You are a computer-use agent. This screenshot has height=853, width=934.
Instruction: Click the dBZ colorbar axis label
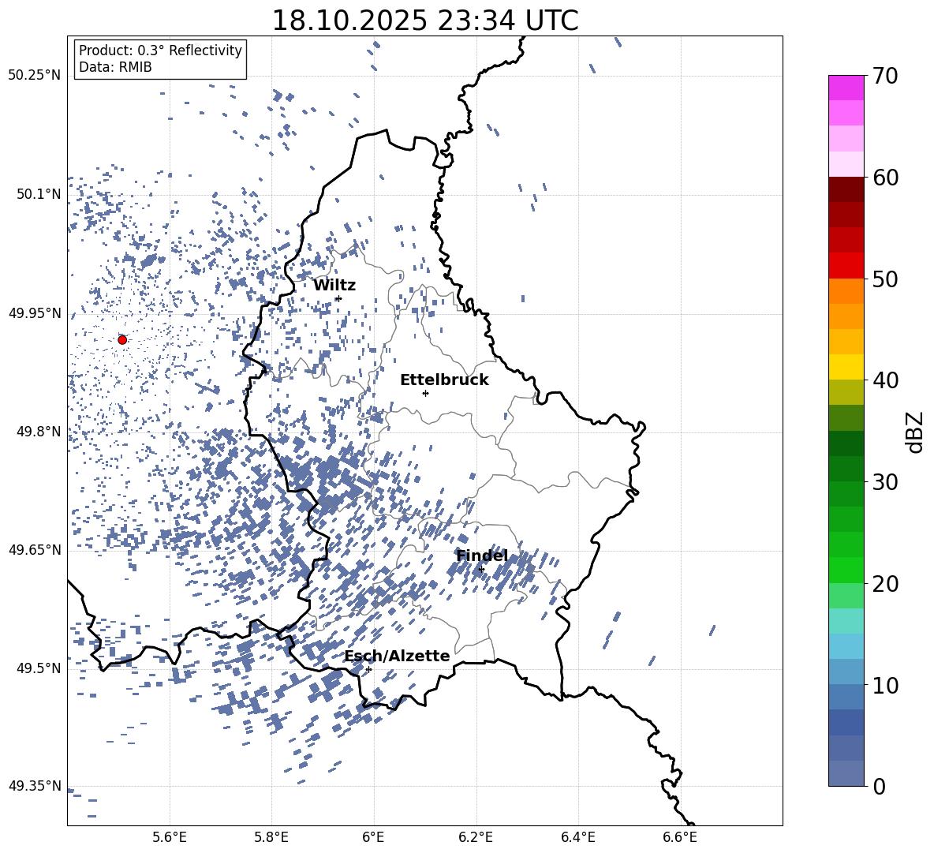tap(916, 432)
